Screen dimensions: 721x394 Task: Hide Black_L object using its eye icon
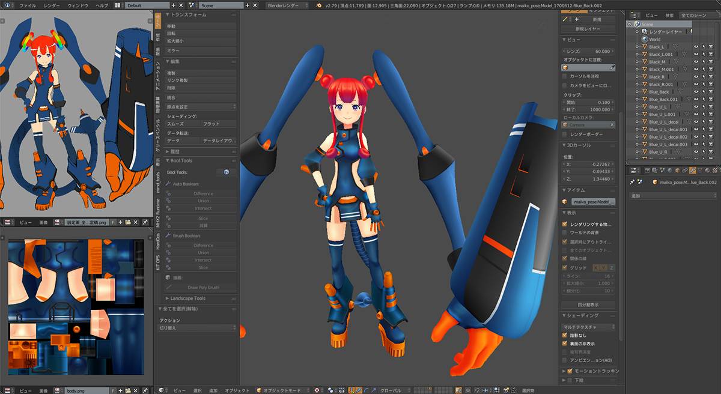[696, 47]
